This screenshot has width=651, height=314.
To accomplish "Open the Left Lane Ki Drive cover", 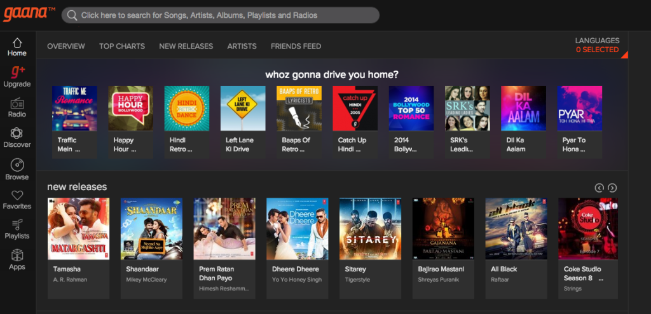I will tap(243, 109).
